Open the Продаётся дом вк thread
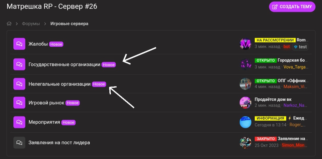This screenshot has height=159, width=322. point(273,99)
